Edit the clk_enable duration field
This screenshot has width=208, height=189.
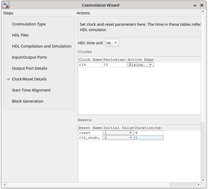[x=148, y=138]
